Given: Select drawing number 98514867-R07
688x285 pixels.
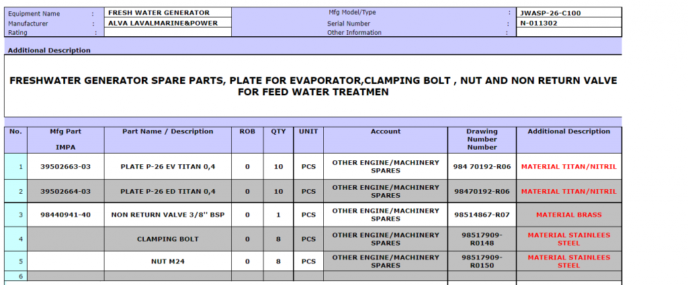Looking at the screenshot, I should click(x=482, y=215).
